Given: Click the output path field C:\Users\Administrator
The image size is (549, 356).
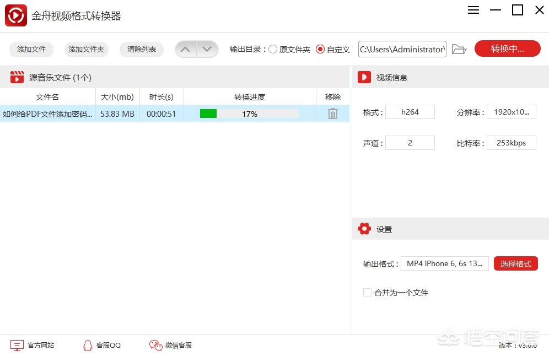Looking at the screenshot, I should (x=402, y=49).
